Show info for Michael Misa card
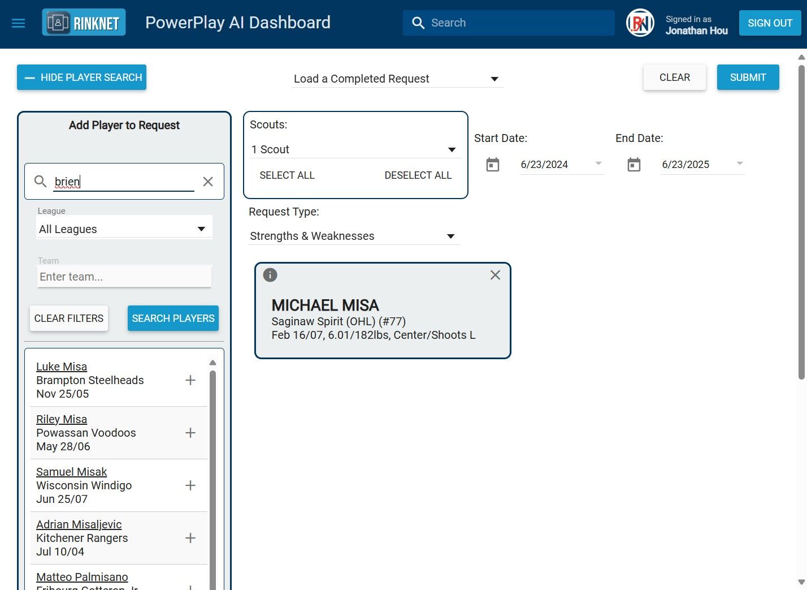This screenshot has width=807, height=590. [270, 275]
